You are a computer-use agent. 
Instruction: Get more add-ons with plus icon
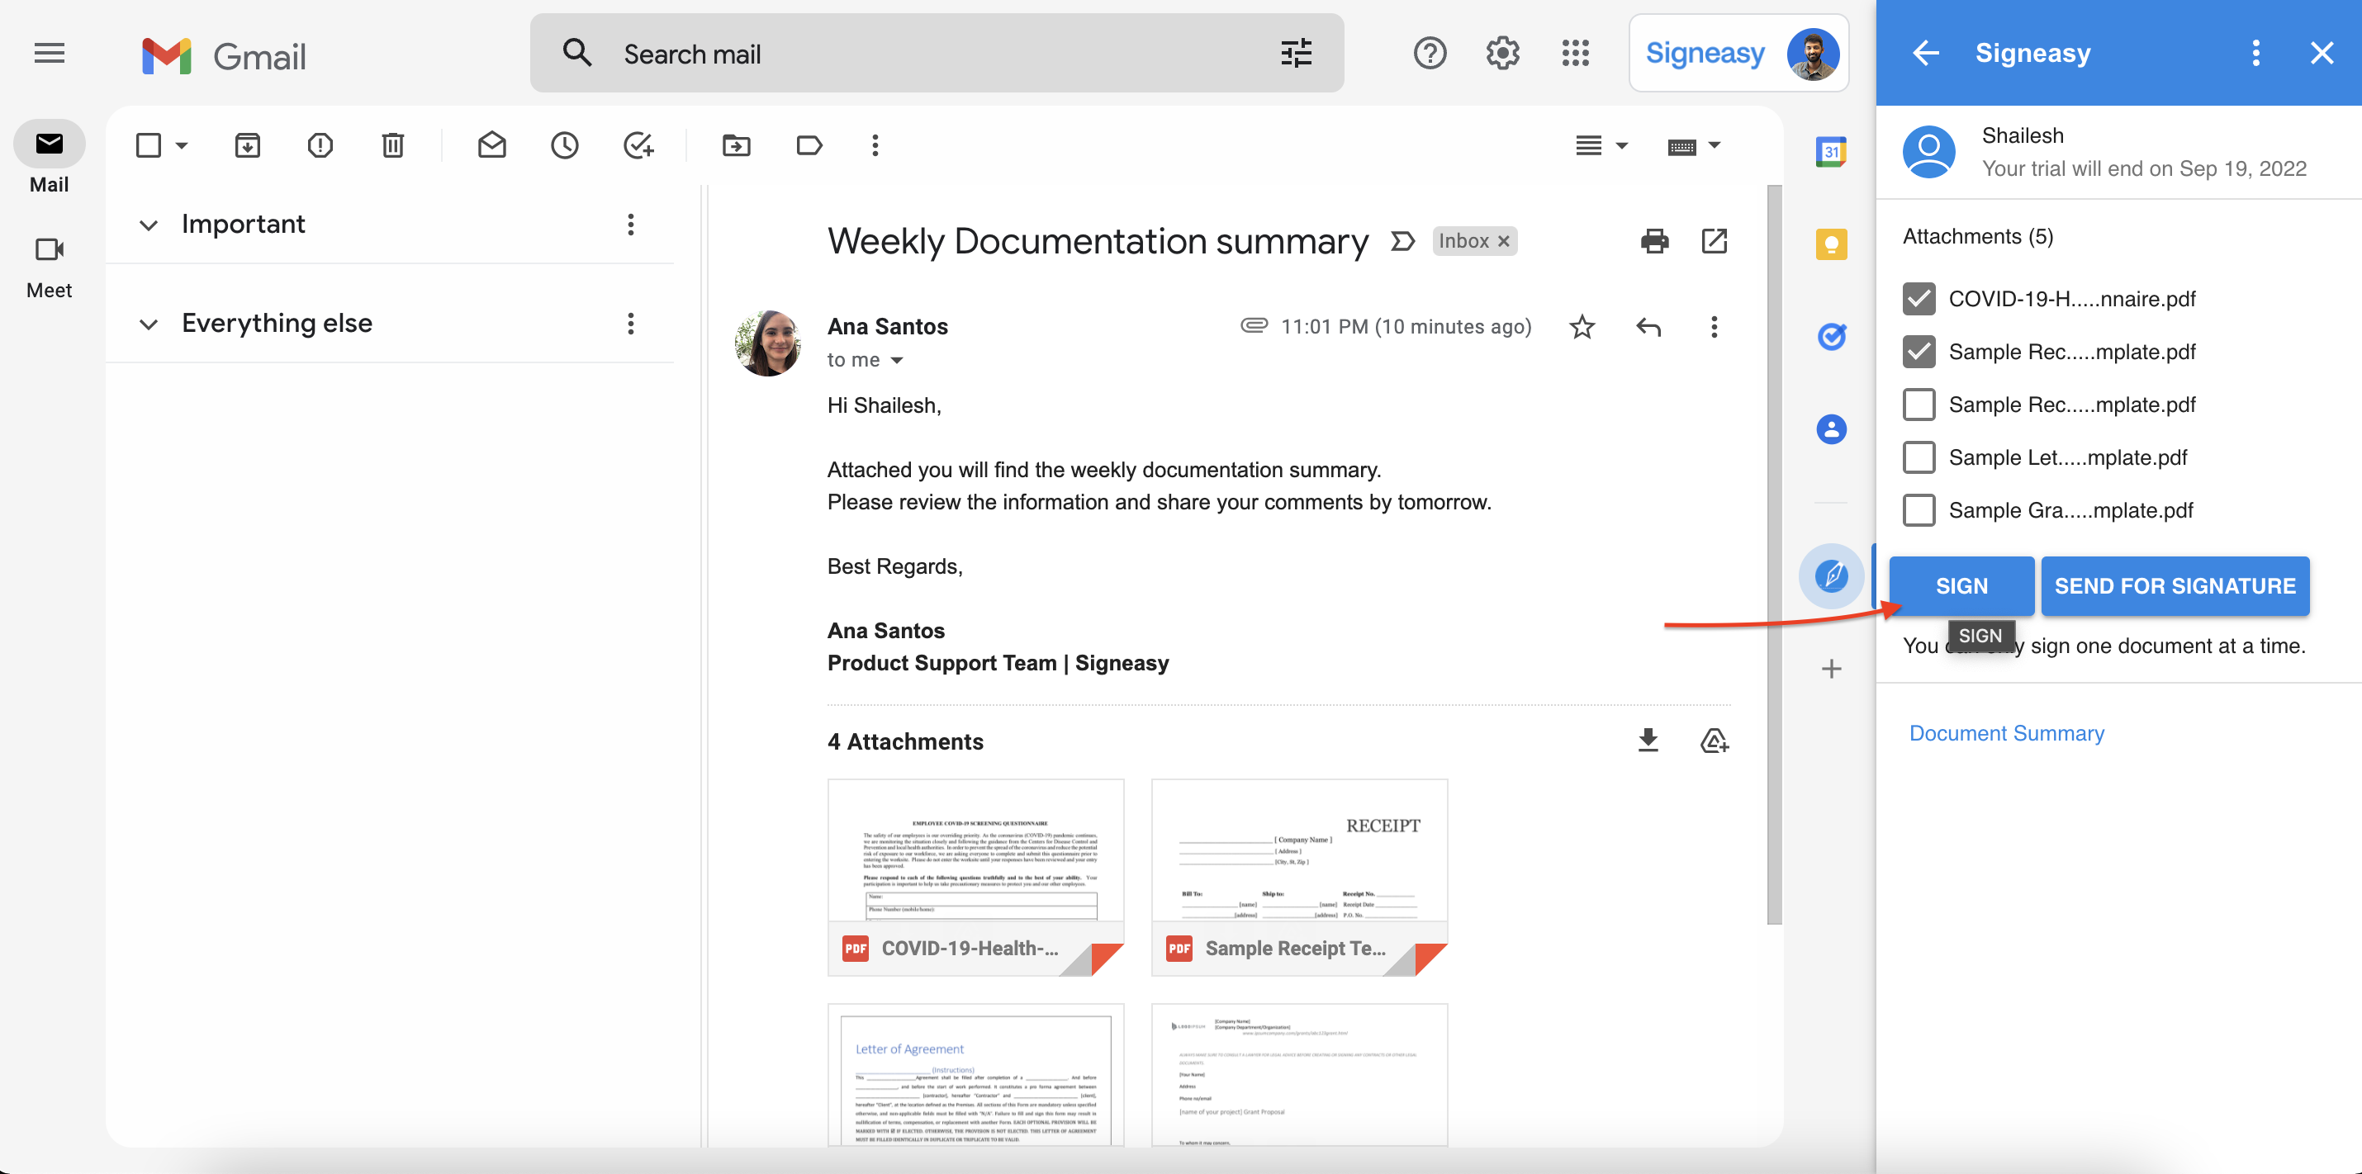[x=1831, y=669]
